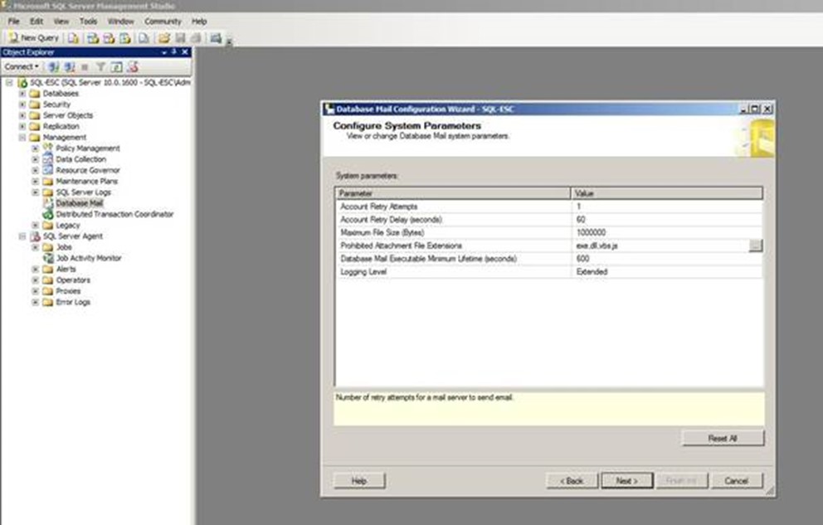Open the Window menu

click(121, 22)
